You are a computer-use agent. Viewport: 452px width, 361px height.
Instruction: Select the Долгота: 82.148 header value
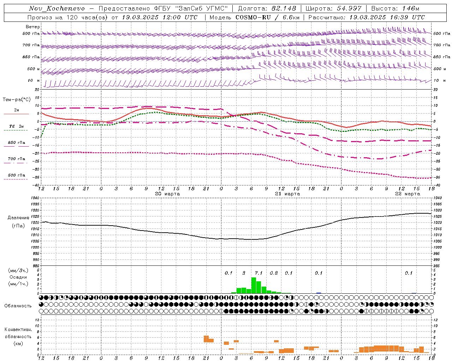pos(268,8)
